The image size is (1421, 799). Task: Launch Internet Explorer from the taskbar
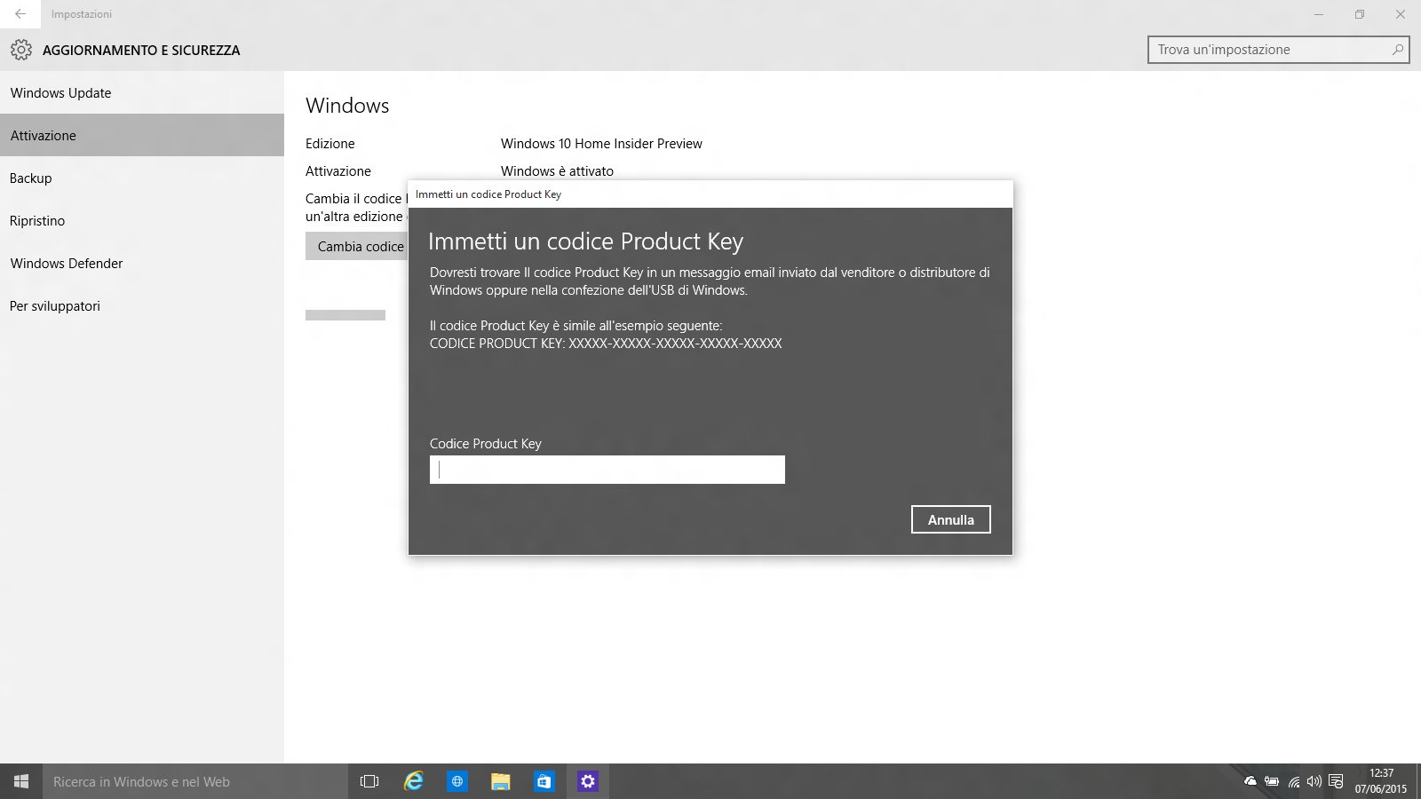(414, 781)
